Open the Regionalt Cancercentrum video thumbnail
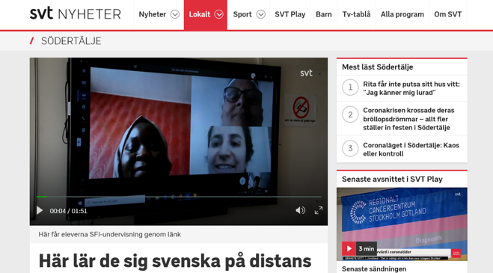Image resolution: width=493 pixels, height=273 pixels. pos(402,224)
